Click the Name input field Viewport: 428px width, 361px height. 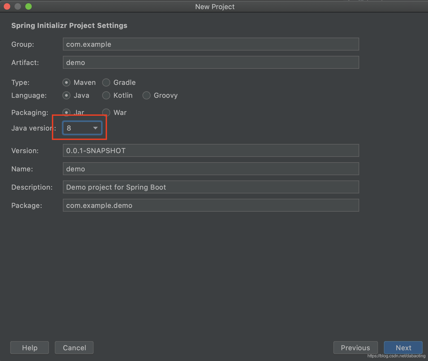(211, 169)
